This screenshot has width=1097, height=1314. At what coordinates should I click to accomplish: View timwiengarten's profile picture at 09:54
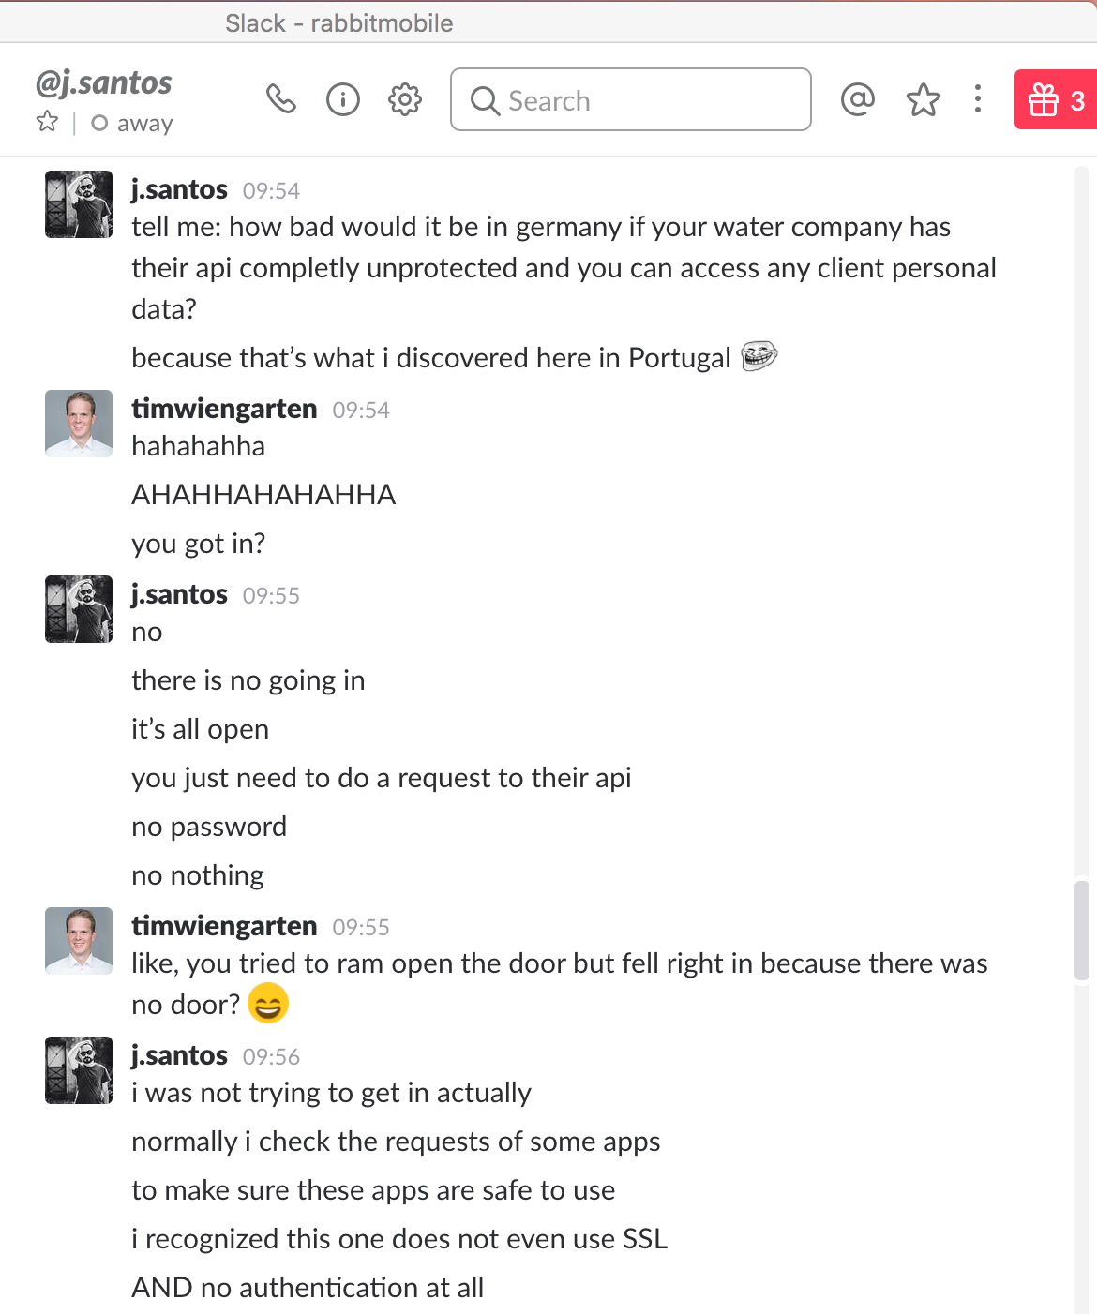(x=79, y=424)
